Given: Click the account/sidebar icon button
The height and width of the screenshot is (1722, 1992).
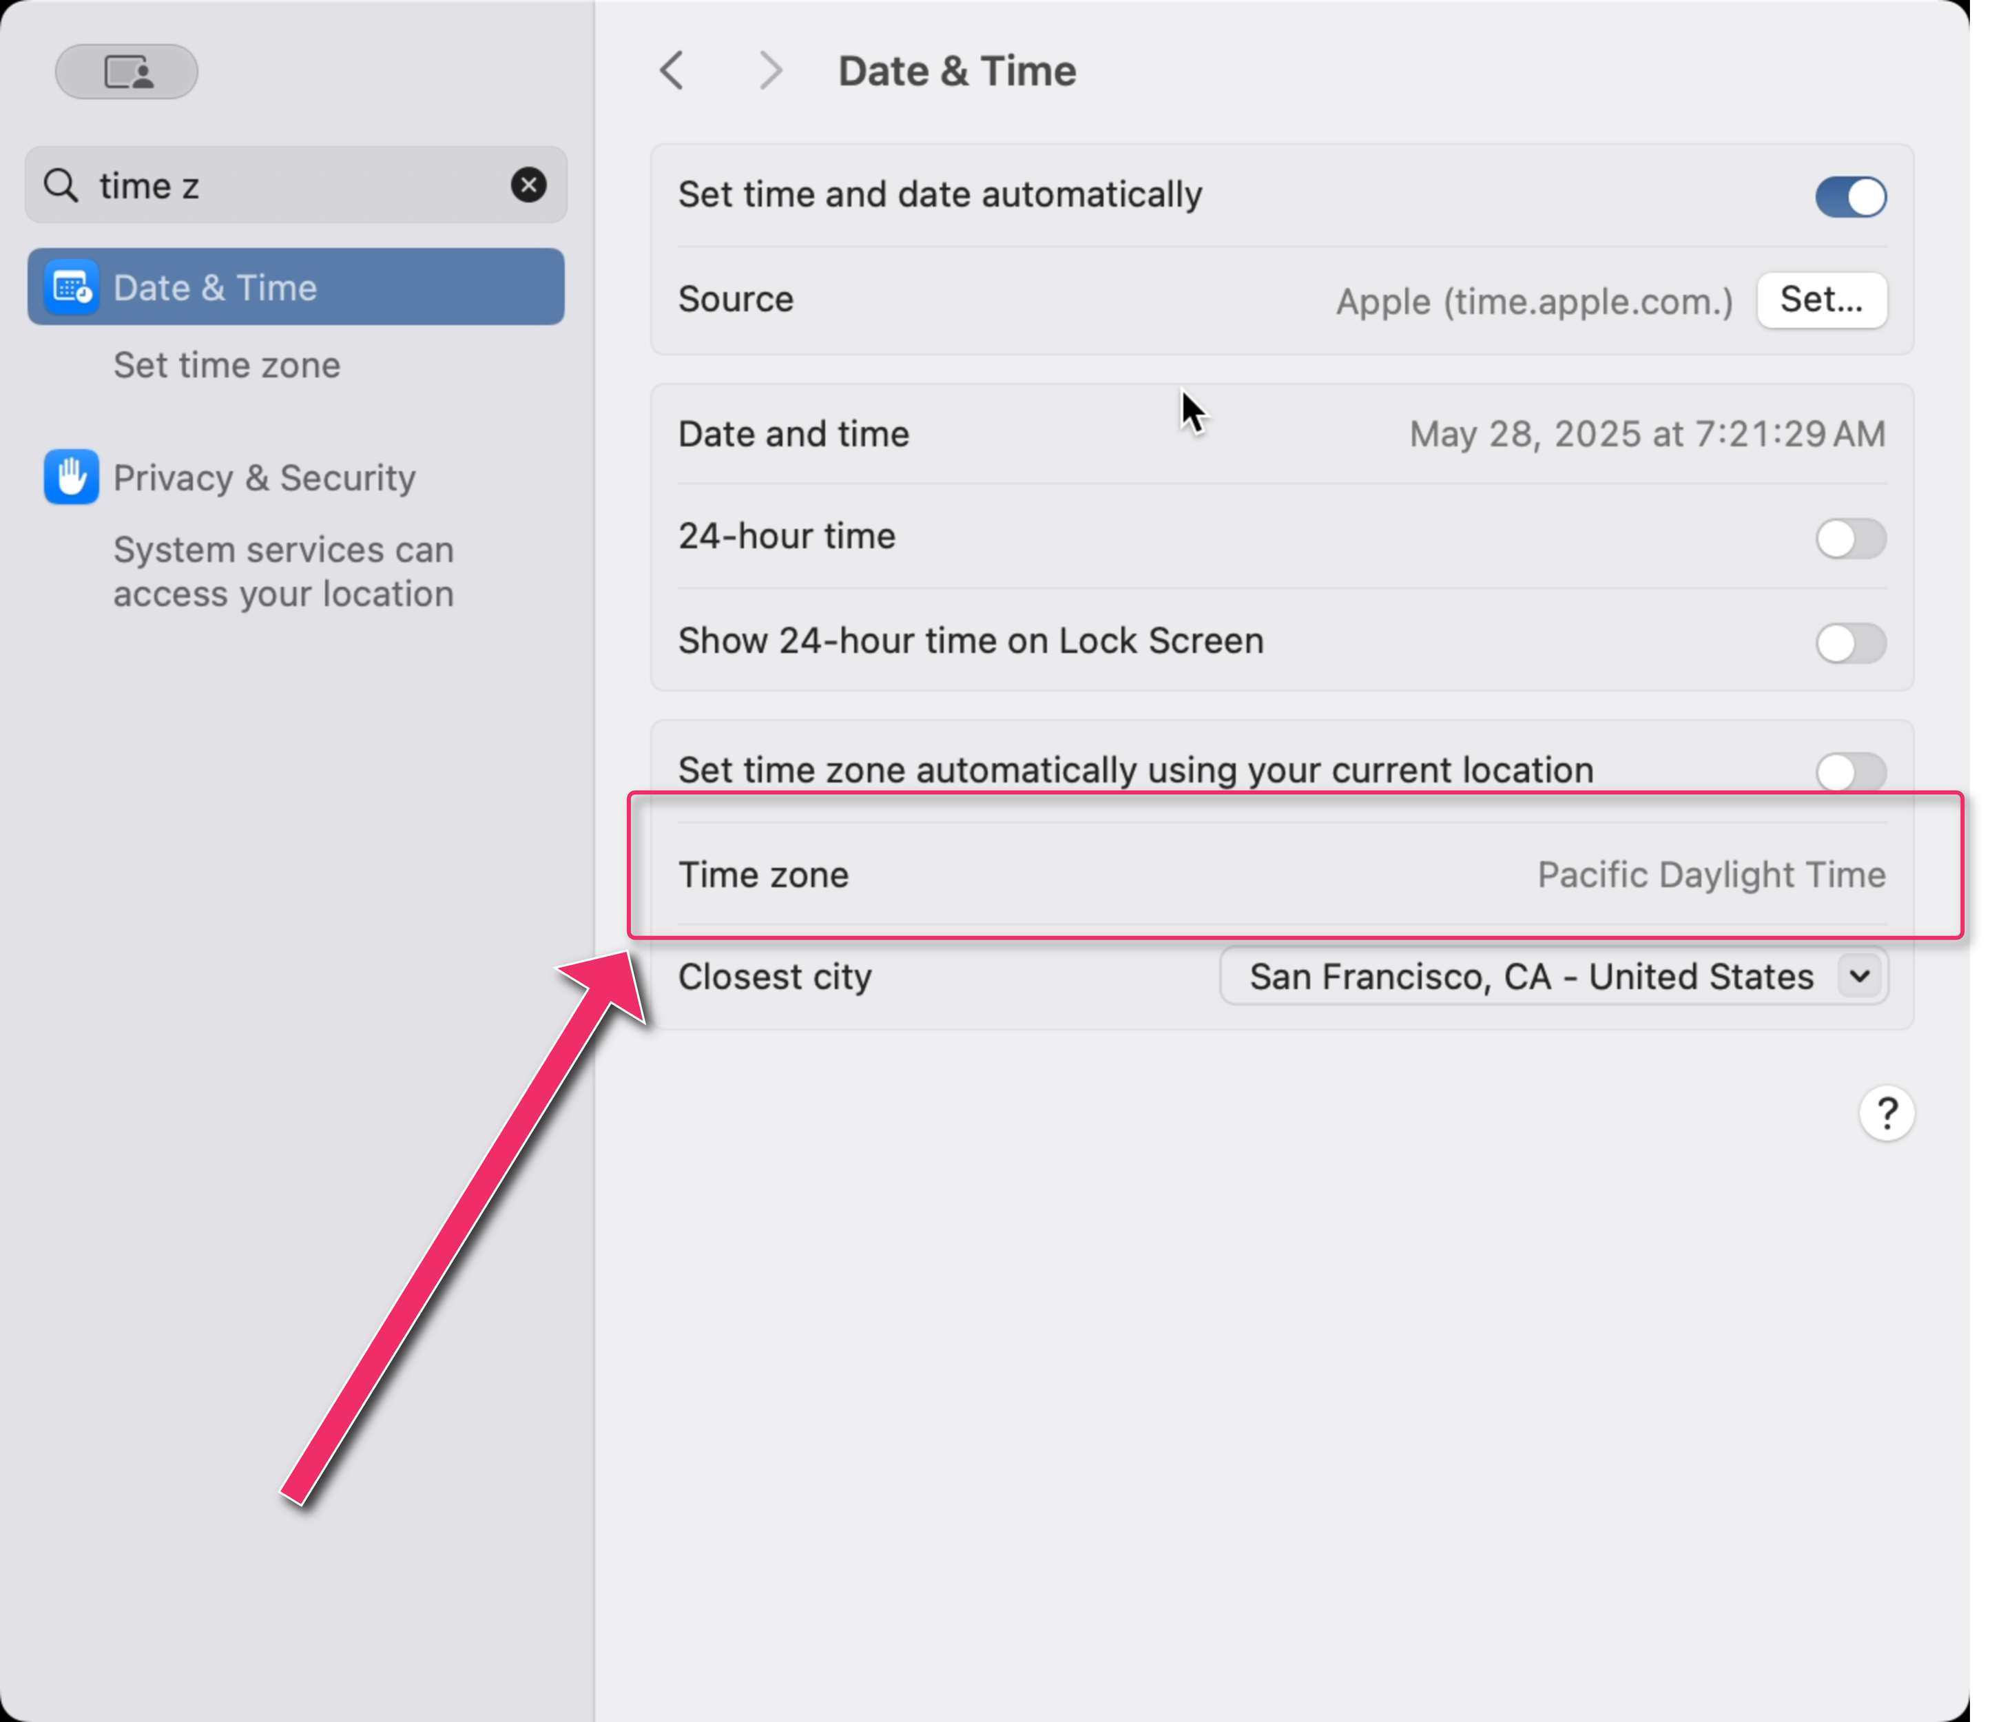Looking at the screenshot, I should [x=127, y=72].
